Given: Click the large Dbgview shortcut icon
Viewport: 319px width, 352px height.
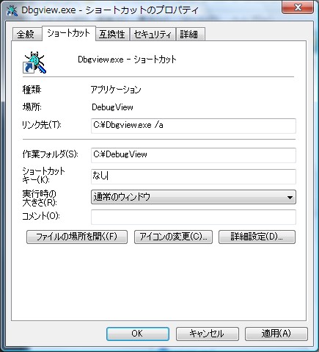Looking at the screenshot, I should point(34,62).
